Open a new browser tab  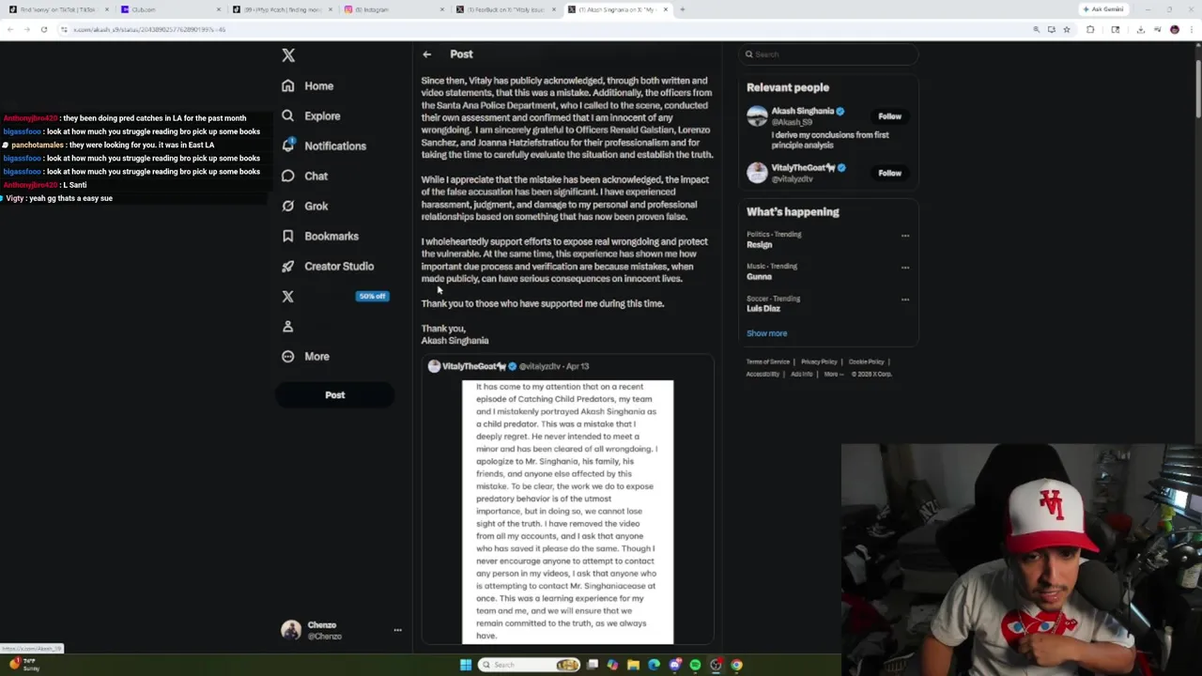pyautogui.click(x=683, y=9)
